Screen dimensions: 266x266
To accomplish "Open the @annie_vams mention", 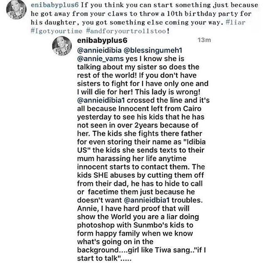I will [101, 59].
